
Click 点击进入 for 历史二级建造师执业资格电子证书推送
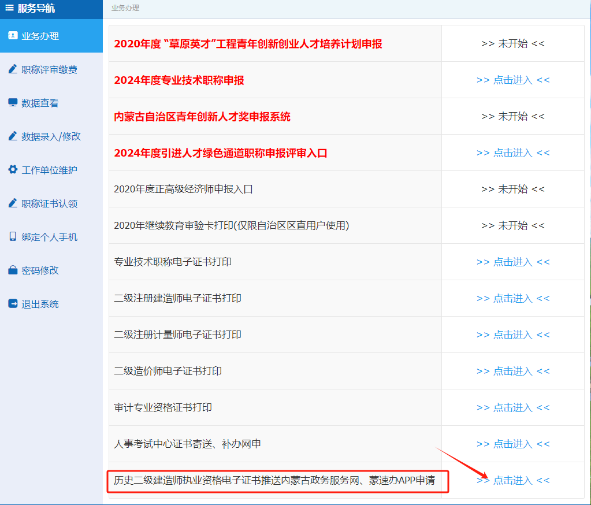pos(513,481)
